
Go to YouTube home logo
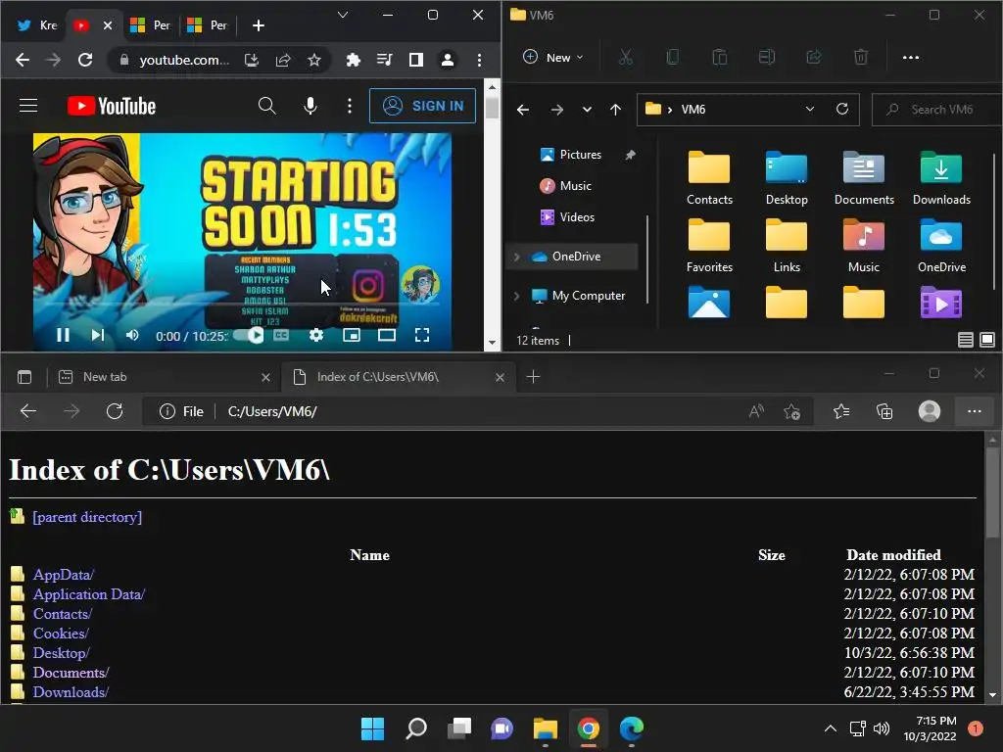[x=112, y=106]
